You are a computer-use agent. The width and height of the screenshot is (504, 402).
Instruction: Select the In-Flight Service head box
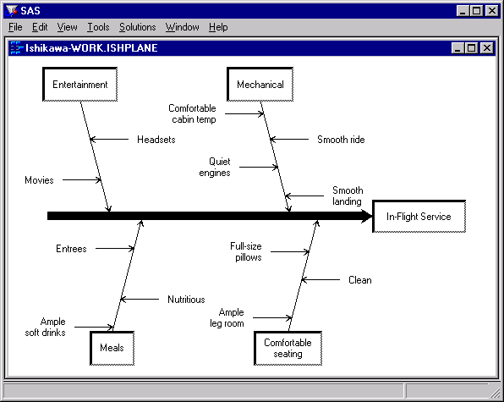pos(419,216)
